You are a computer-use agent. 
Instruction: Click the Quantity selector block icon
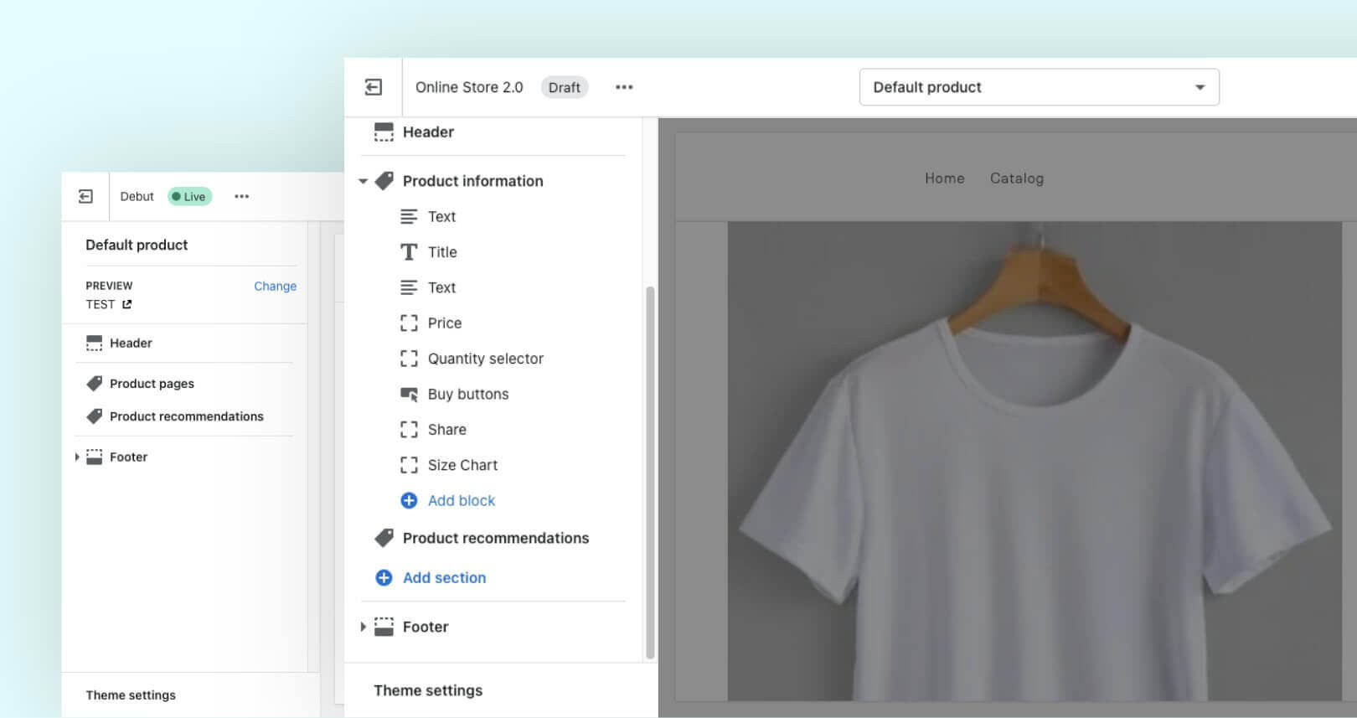point(409,359)
